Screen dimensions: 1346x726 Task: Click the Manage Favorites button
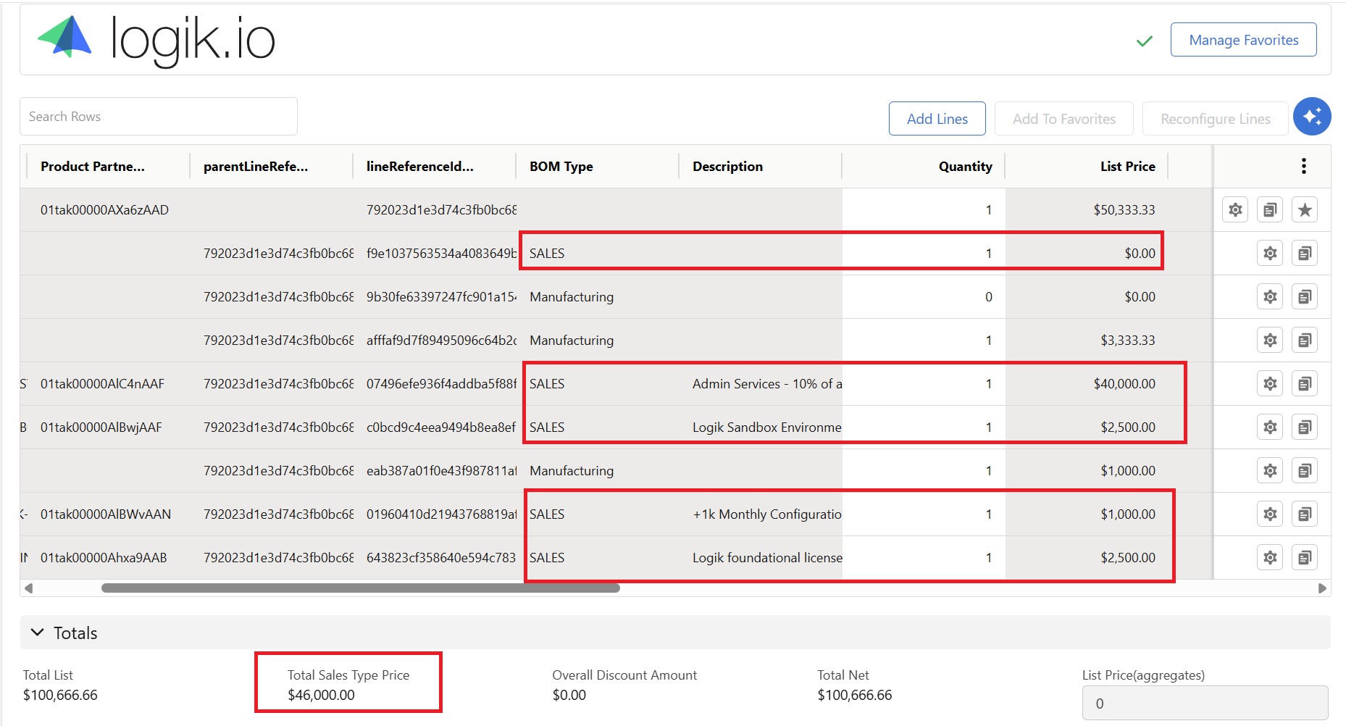tap(1244, 40)
